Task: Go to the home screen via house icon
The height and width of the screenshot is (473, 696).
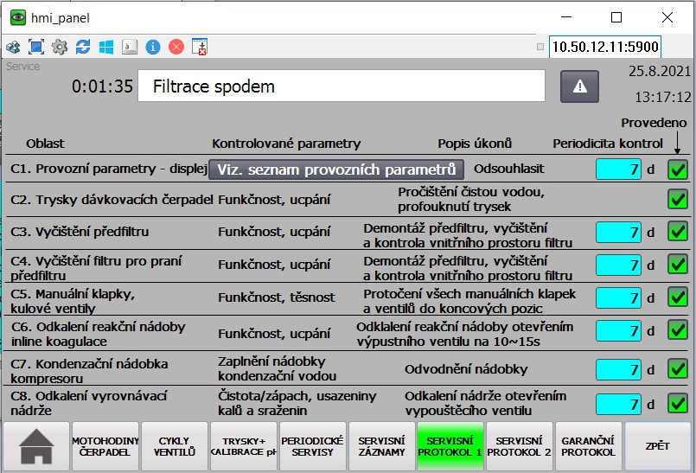Action: 35,446
